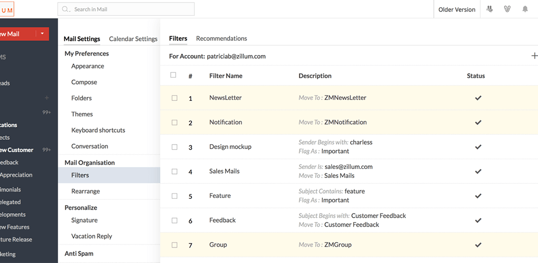The height and width of the screenshot is (263, 538).
Task: Click the Older Version button
Action: [457, 9]
